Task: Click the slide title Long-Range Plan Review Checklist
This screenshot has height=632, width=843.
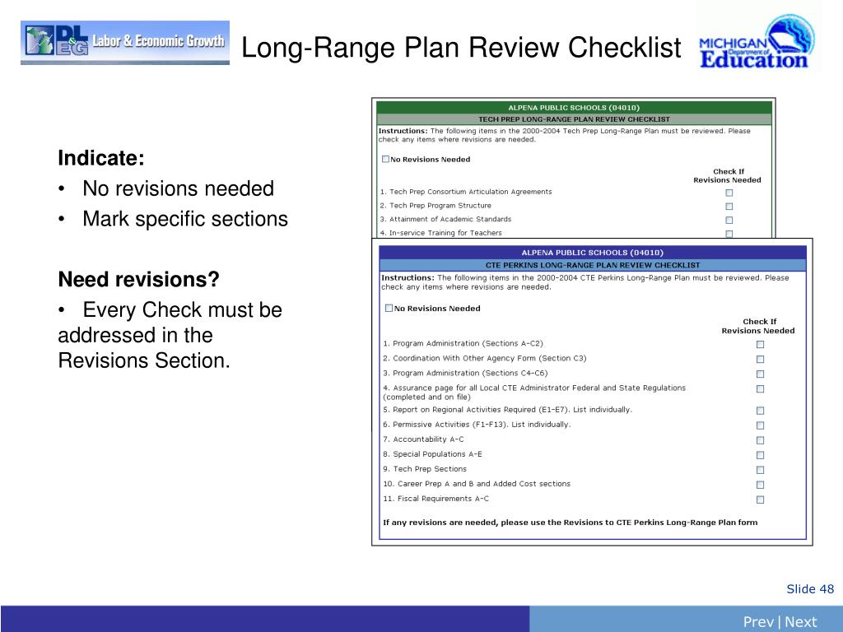Action: click(461, 47)
